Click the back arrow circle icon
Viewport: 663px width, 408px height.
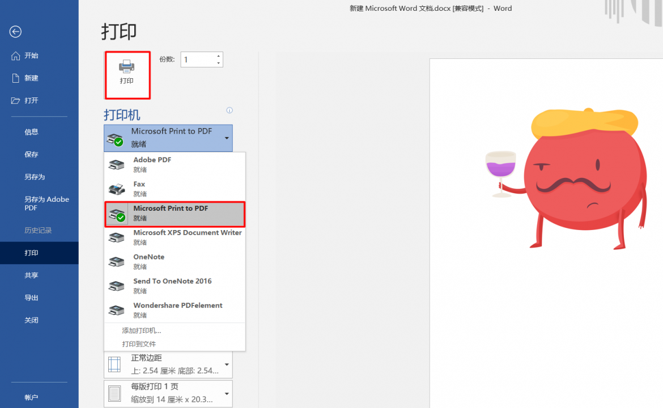[16, 32]
